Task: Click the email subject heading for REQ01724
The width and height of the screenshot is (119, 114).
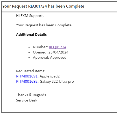Action: [43, 6]
